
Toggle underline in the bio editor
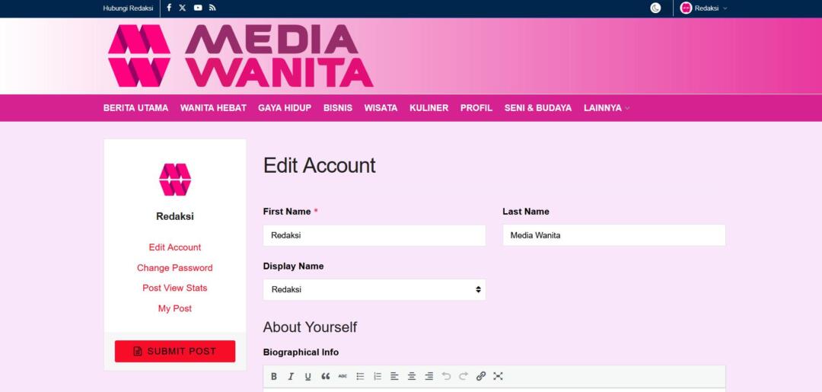[x=307, y=376]
